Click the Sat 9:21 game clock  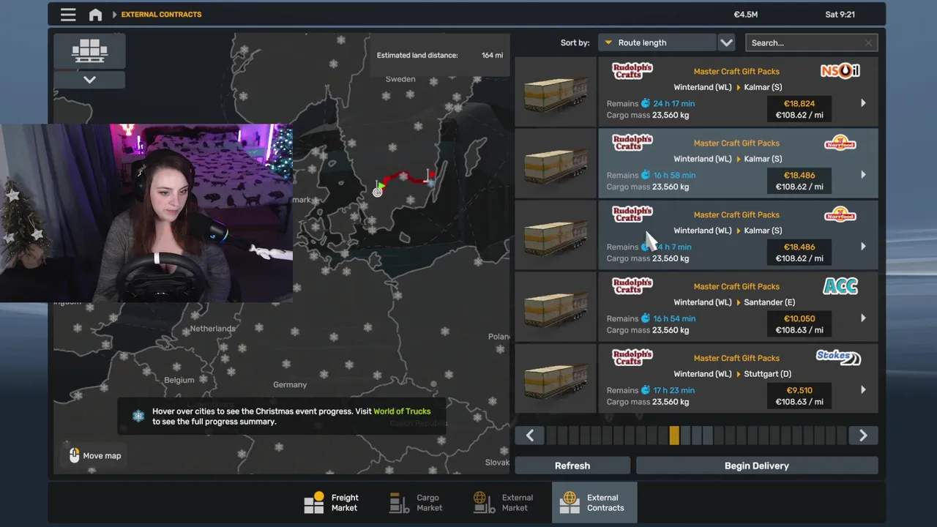840,15
